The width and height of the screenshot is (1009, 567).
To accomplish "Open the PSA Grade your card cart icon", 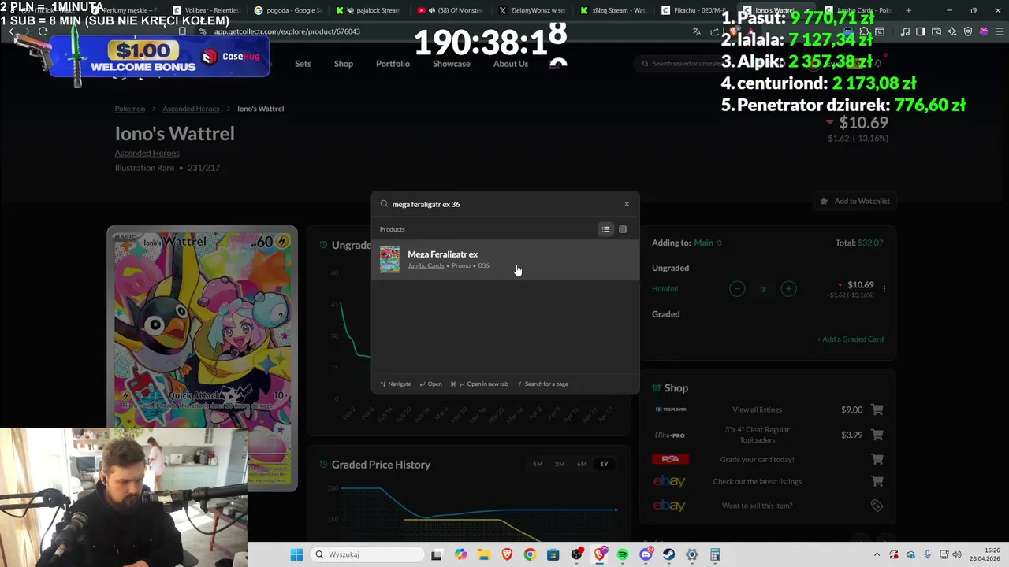I will point(877,459).
